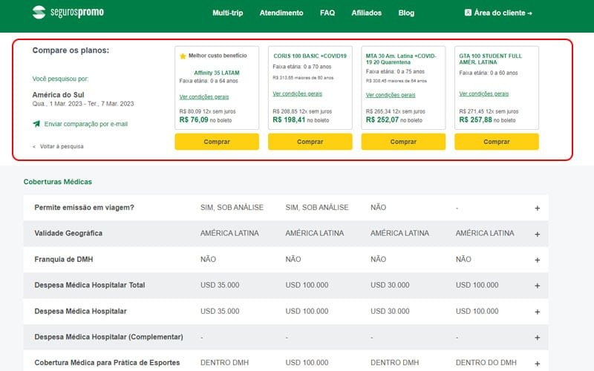Click the Compare os planos heading

(x=71, y=50)
